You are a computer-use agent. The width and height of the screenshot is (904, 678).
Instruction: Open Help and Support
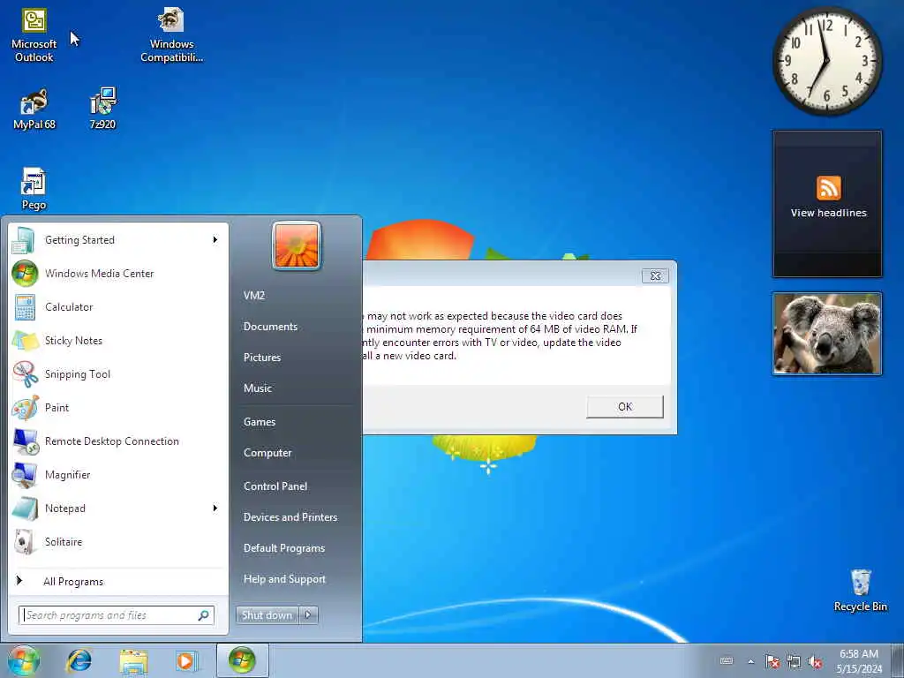[285, 579]
